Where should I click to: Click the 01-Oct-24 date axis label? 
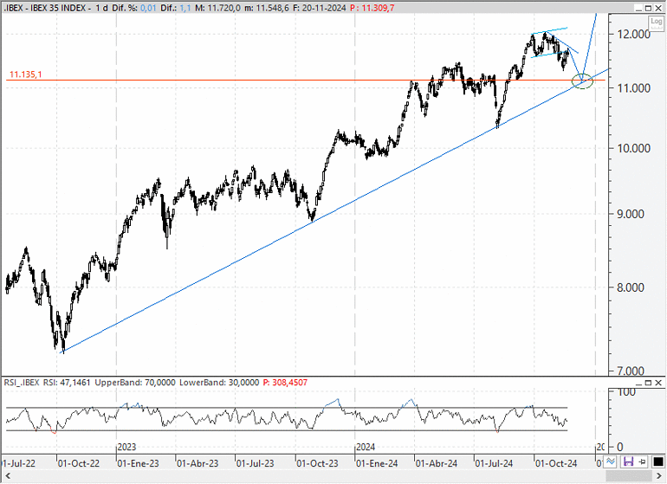tap(556, 463)
